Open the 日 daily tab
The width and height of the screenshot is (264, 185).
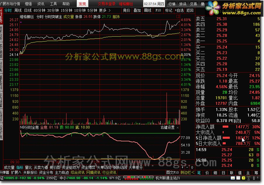(x=223, y=173)
